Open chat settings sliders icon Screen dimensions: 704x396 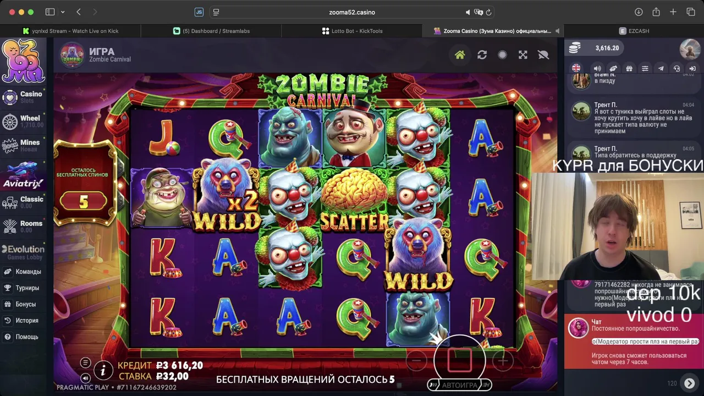645,68
